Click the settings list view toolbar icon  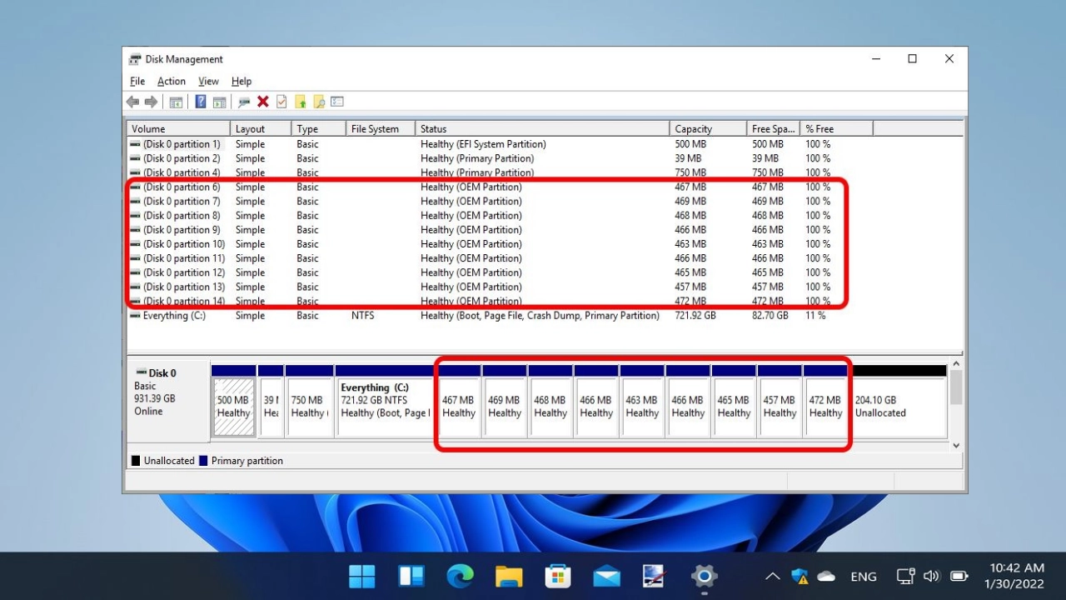click(337, 102)
